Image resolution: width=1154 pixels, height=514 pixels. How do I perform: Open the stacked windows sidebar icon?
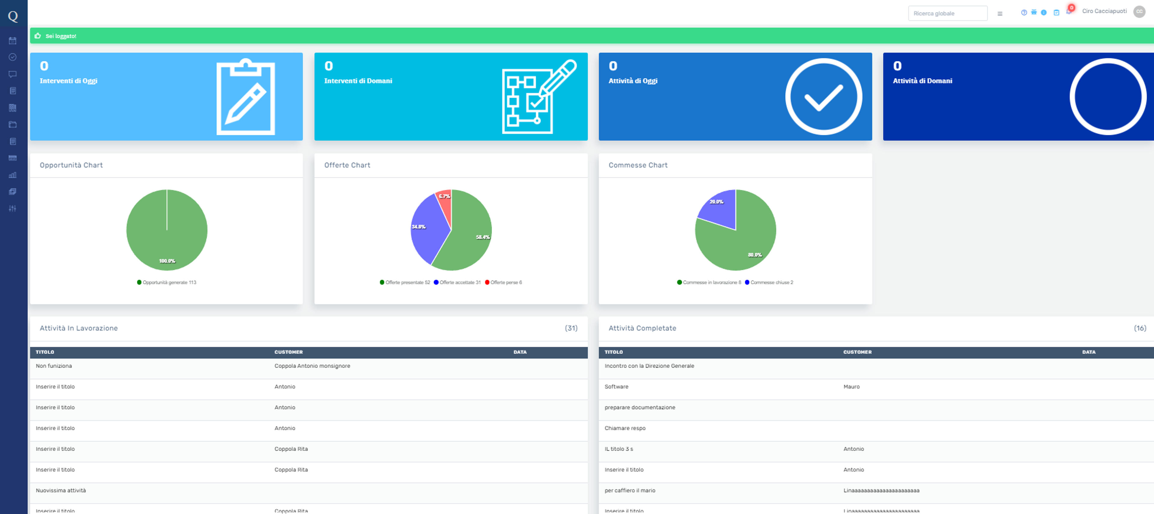13,192
